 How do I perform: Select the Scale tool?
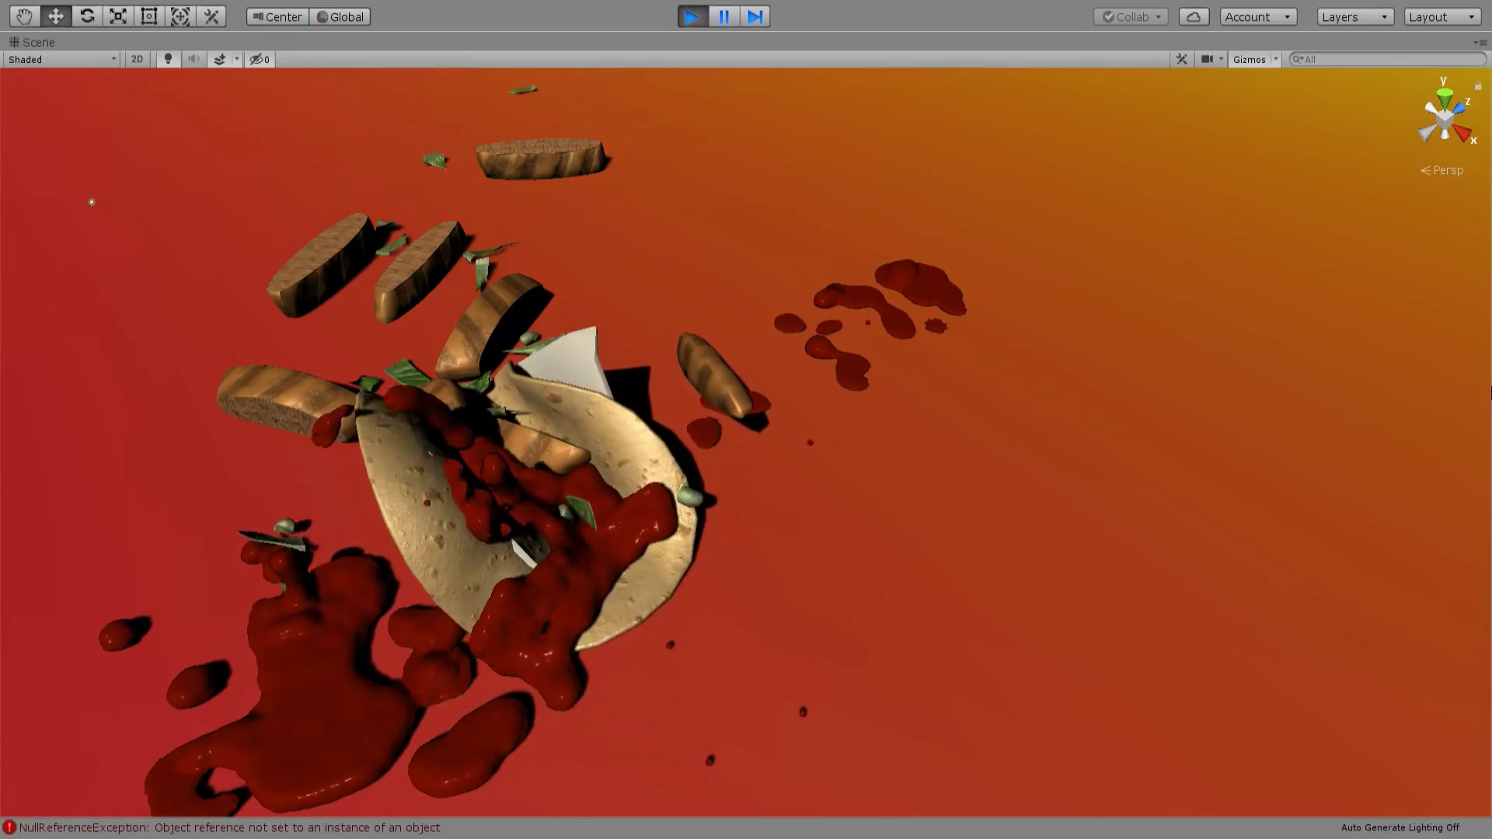point(118,16)
